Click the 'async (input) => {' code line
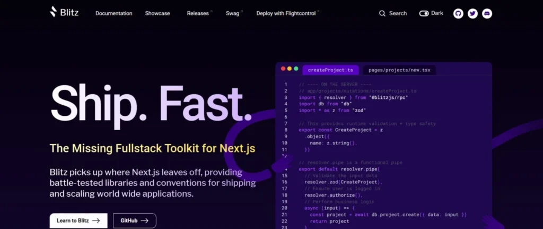 (329, 208)
